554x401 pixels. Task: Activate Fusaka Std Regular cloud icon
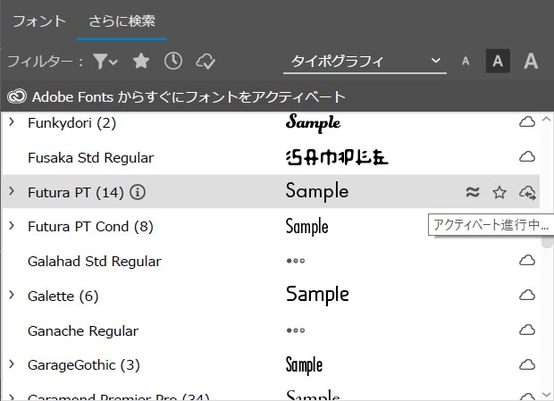click(527, 156)
